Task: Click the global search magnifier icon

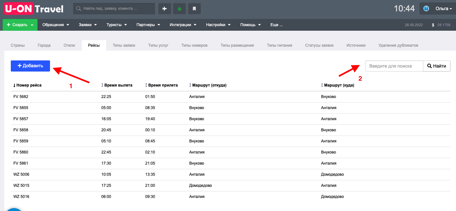Action: click(x=78, y=9)
